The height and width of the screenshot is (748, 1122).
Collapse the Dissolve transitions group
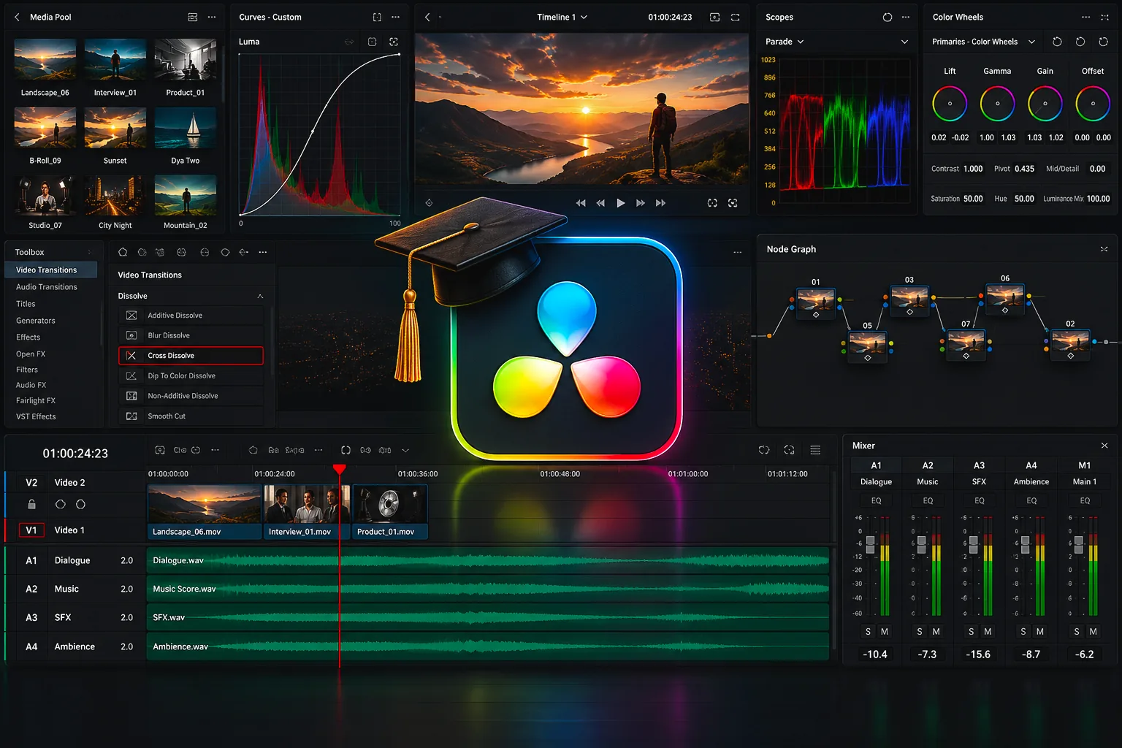260,296
